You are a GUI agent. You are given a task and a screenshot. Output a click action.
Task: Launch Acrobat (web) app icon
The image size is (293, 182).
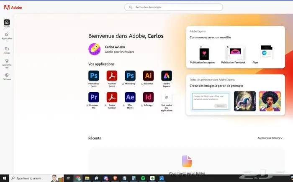(112, 76)
